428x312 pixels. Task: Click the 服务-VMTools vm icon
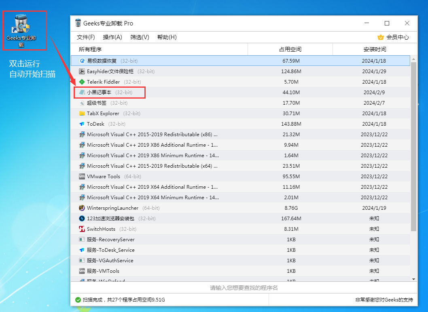pos(82,271)
